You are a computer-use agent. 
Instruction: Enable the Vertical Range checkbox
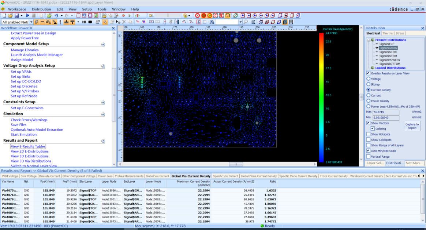[x=369, y=156]
